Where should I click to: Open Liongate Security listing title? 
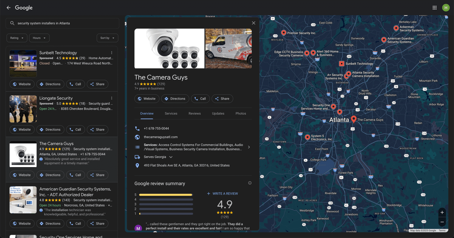point(56,98)
